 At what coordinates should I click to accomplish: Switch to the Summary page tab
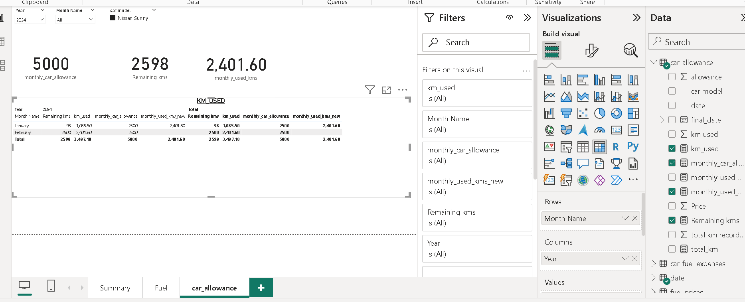tap(115, 288)
